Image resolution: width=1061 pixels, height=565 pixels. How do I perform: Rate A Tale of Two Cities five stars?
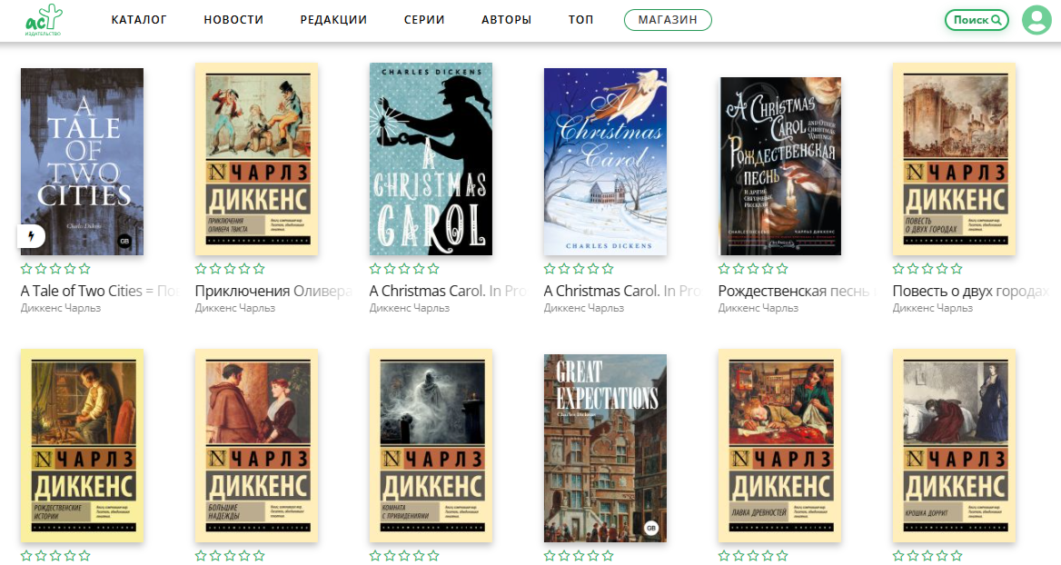84,269
